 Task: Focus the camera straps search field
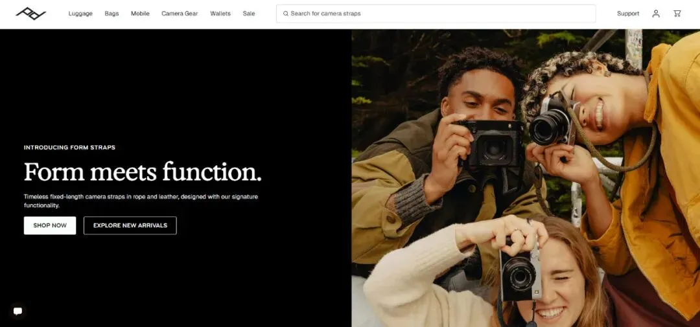436,14
